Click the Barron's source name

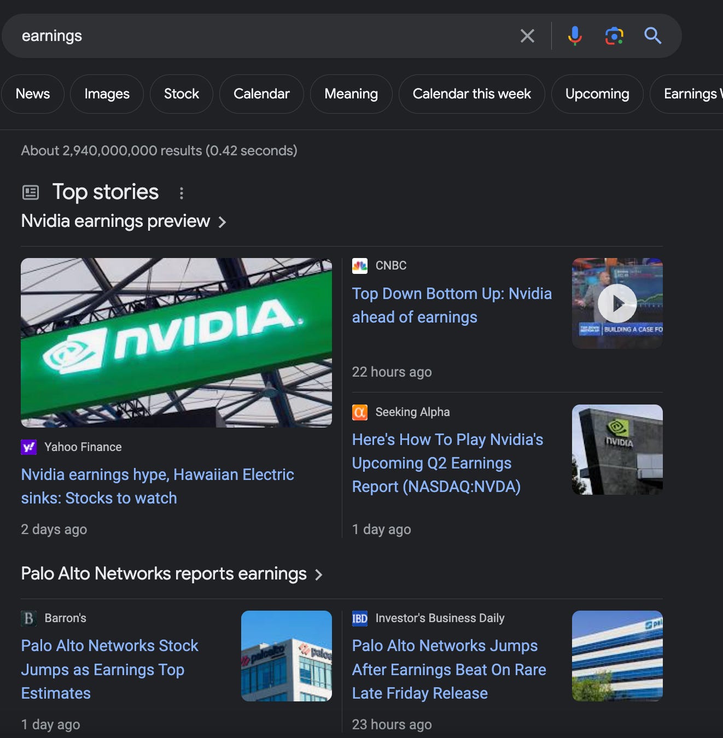[66, 618]
